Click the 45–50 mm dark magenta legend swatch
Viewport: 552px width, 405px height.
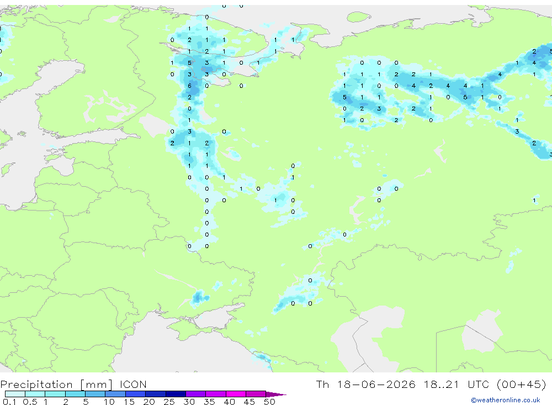coord(256,394)
